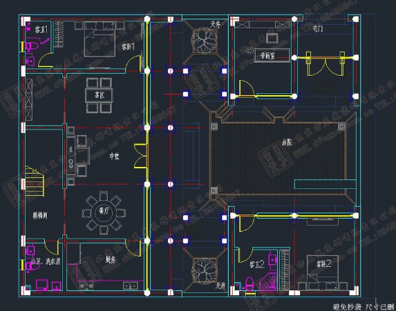Click the tree symbol in the top 天井
The height and width of the screenshot is (311, 396).
point(205,41)
